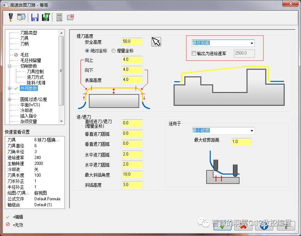Open the calculator icon in toolbar
The width and height of the screenshot is (301, 236).
[x=59, y=17]
